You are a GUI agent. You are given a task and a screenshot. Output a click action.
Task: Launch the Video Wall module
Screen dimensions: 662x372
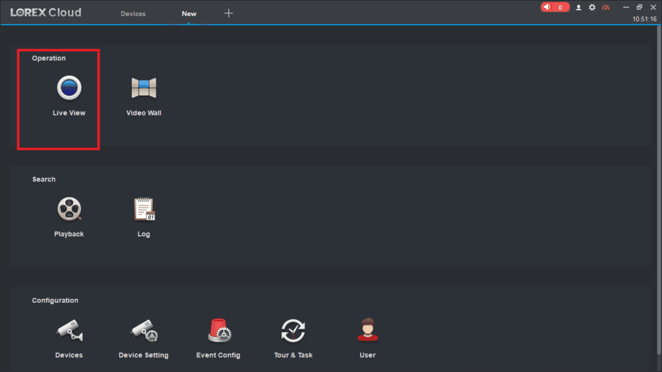tap(144, 88)
